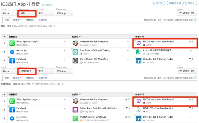Click MICO Chat icon in 印度尼西亚 grossing ranking
The image size is (199, 123).
click(x=138, y=101)
